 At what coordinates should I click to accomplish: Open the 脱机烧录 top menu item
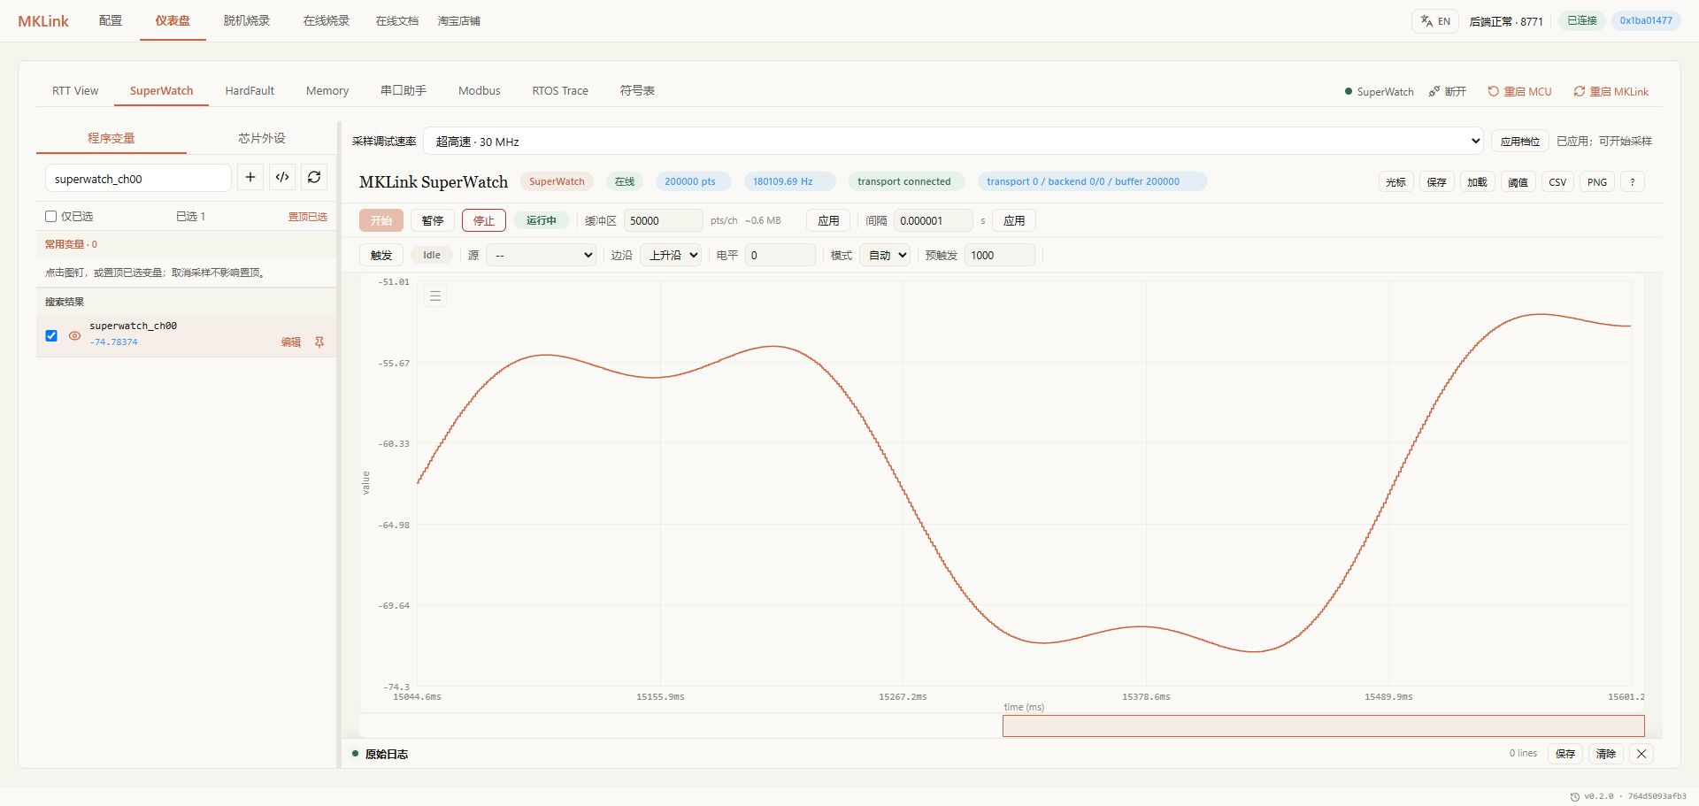(247, 20)
